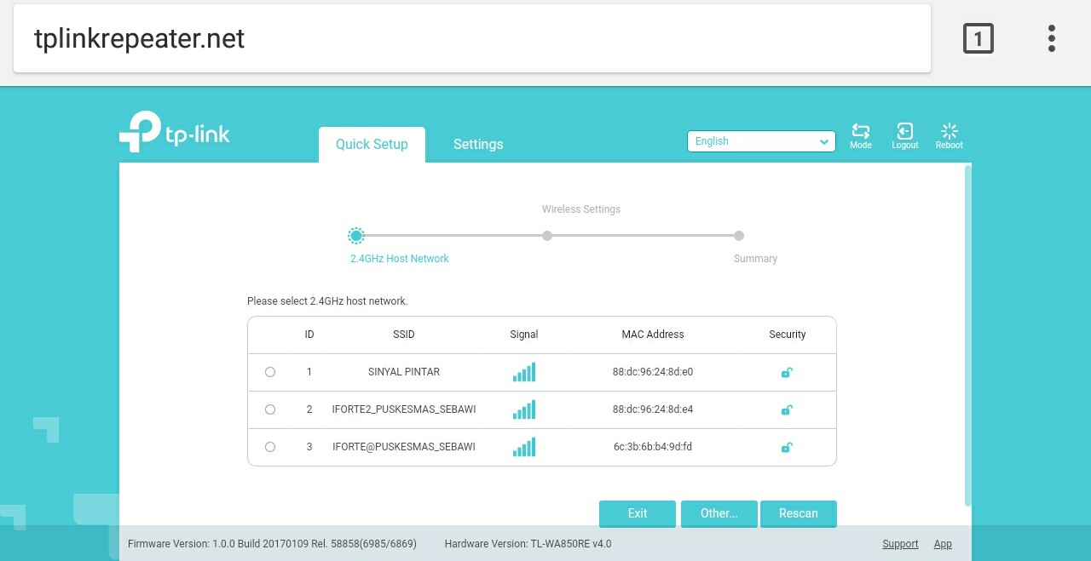Select the IFORTE2_PUSKESMAS_SEBAWI radio button

click(270, 409)
